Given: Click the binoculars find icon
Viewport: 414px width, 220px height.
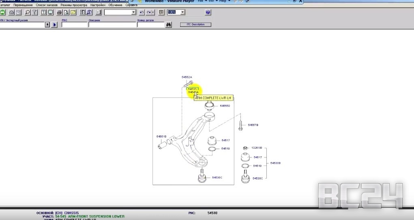Looking at the screenshot, I should click(x=169, y=25).
